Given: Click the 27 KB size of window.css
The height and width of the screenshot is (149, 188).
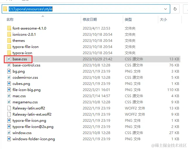Looking at the screenshot, I should click(174, 133).
